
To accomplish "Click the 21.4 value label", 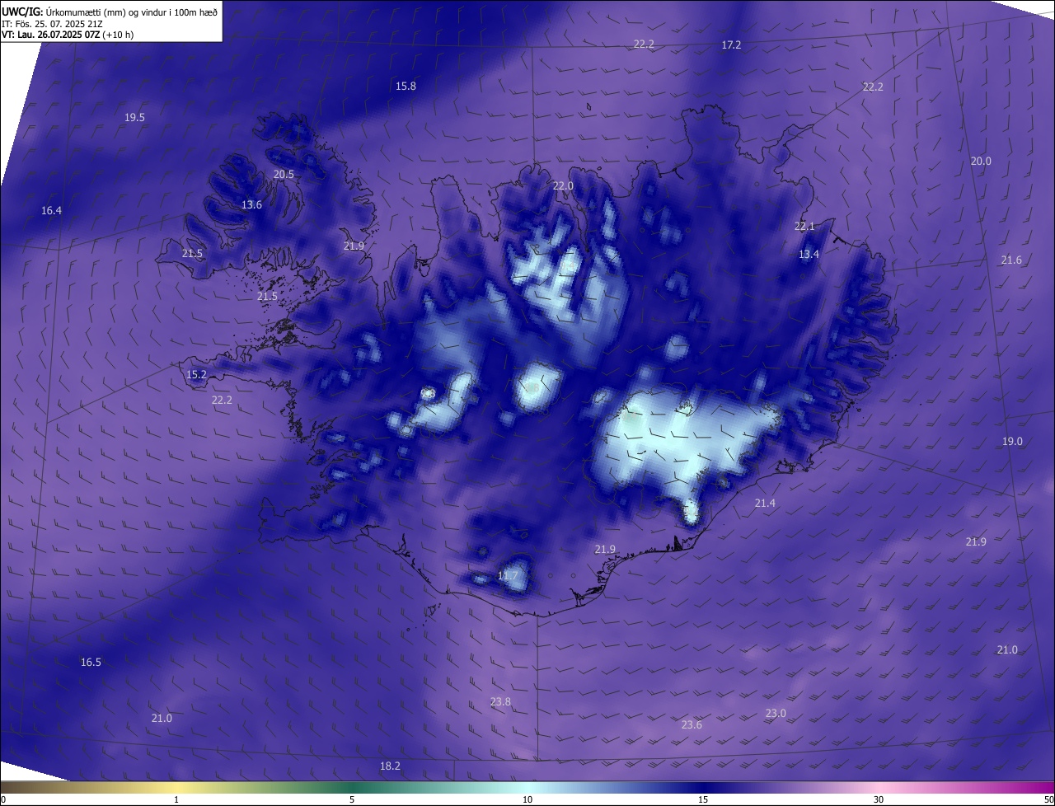I will 765,504.
